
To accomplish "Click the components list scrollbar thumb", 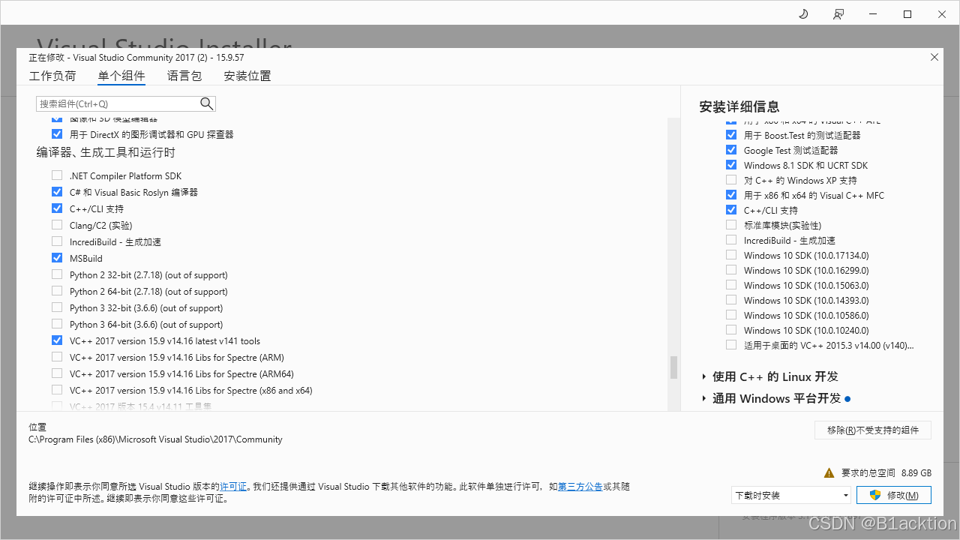I will [x=673, y=367].
